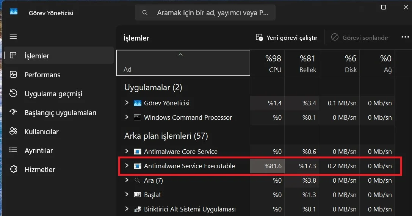Minimize the Task Manager window
412x216 pixels.
point(362,7)
